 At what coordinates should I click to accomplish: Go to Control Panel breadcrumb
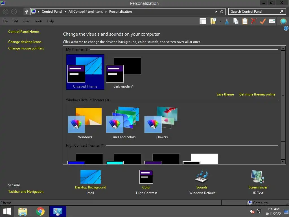click(52, 11)
